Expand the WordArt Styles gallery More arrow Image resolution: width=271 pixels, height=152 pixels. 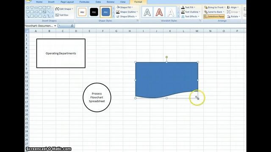point(178,16)
